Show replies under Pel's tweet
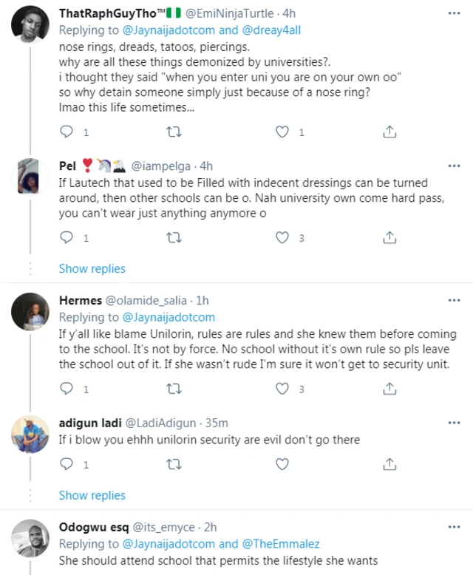This screenshot has width=473, height=575. tap(92, 268)
